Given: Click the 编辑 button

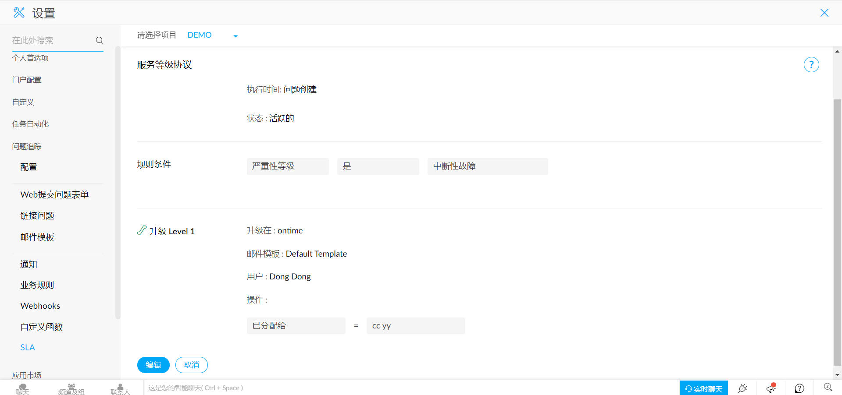Looking at the screenshot, I should 153,365.
